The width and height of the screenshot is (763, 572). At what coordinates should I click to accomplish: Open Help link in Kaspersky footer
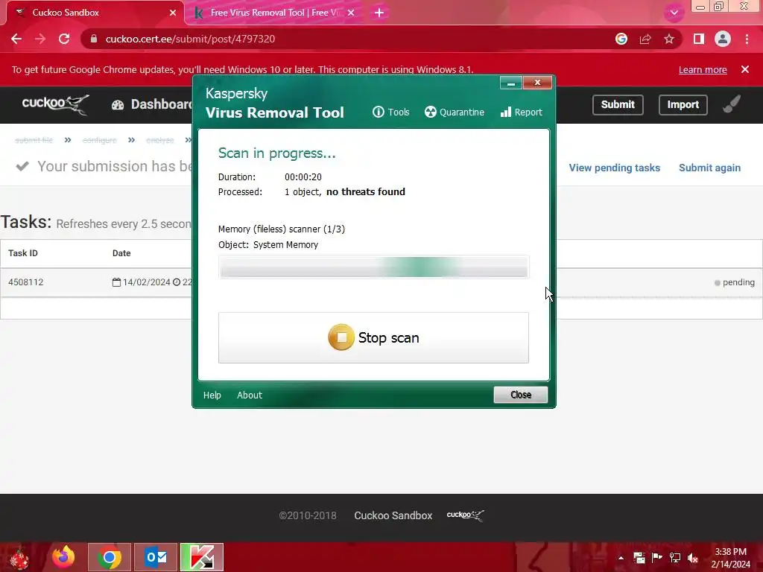click(x=212, y=395)
